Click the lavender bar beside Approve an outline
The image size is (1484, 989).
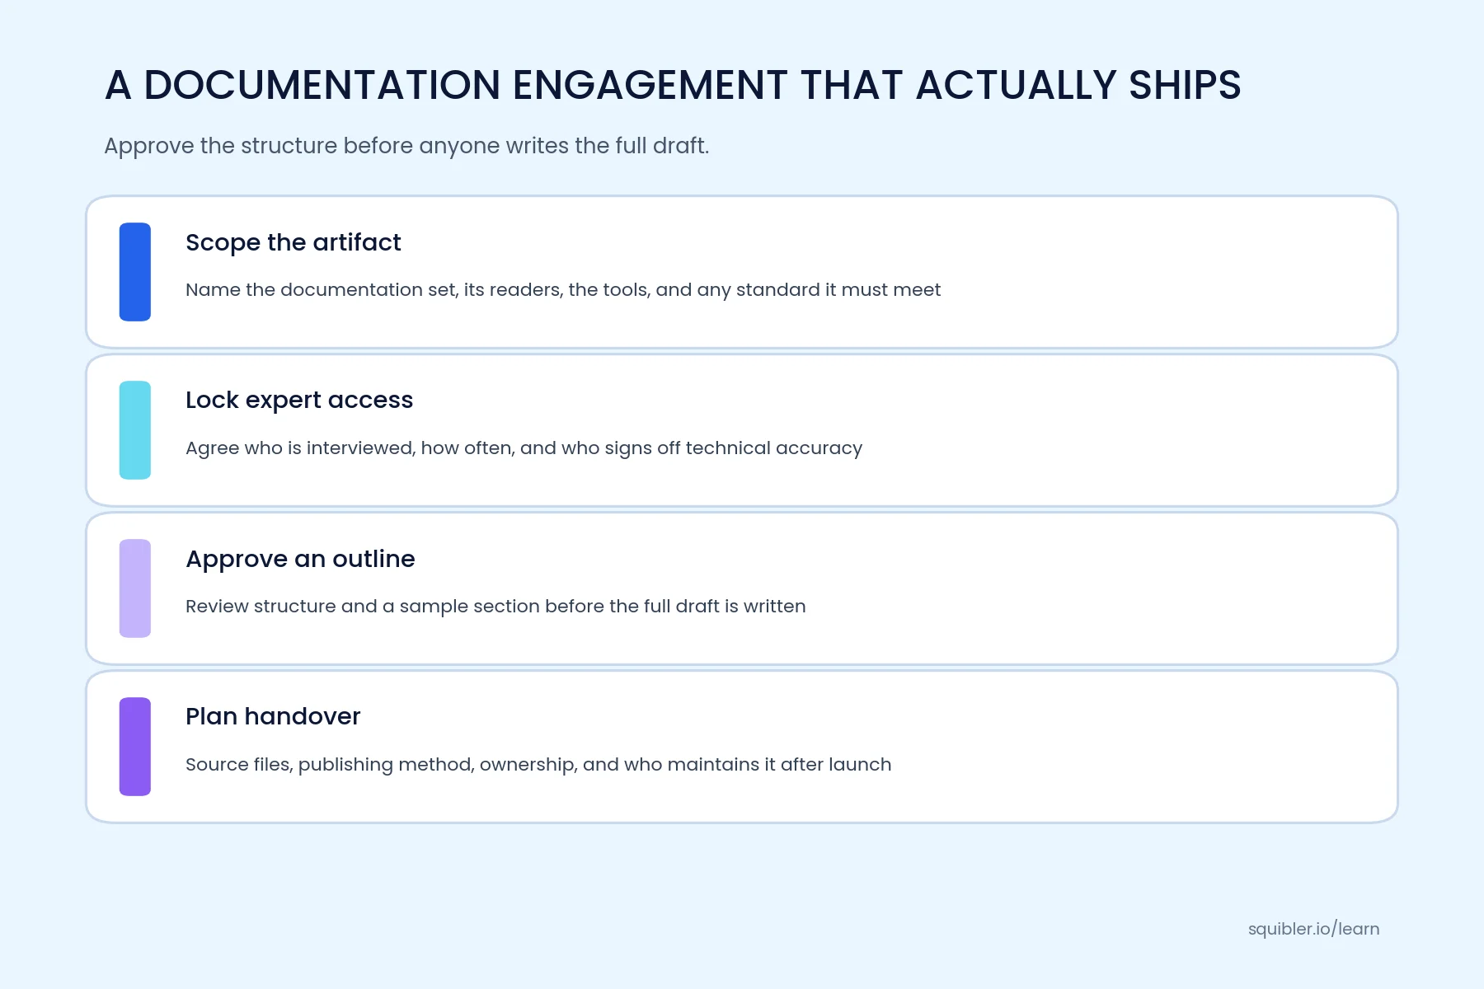pos(135,588)
